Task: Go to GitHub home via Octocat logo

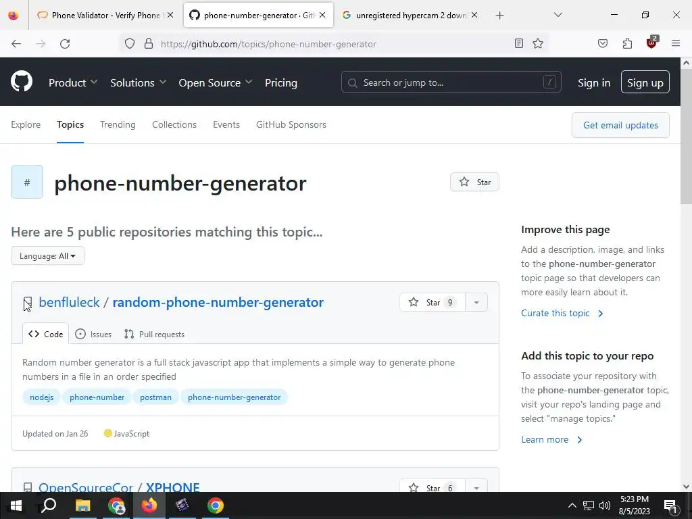Action: [x=22, y=82]
